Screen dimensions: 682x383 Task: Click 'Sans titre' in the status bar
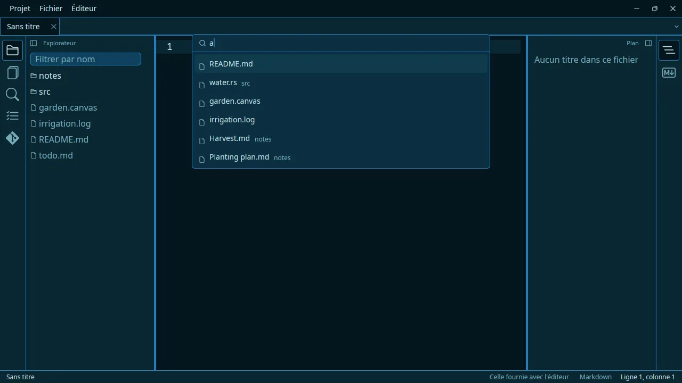click(x=20, y=377)
